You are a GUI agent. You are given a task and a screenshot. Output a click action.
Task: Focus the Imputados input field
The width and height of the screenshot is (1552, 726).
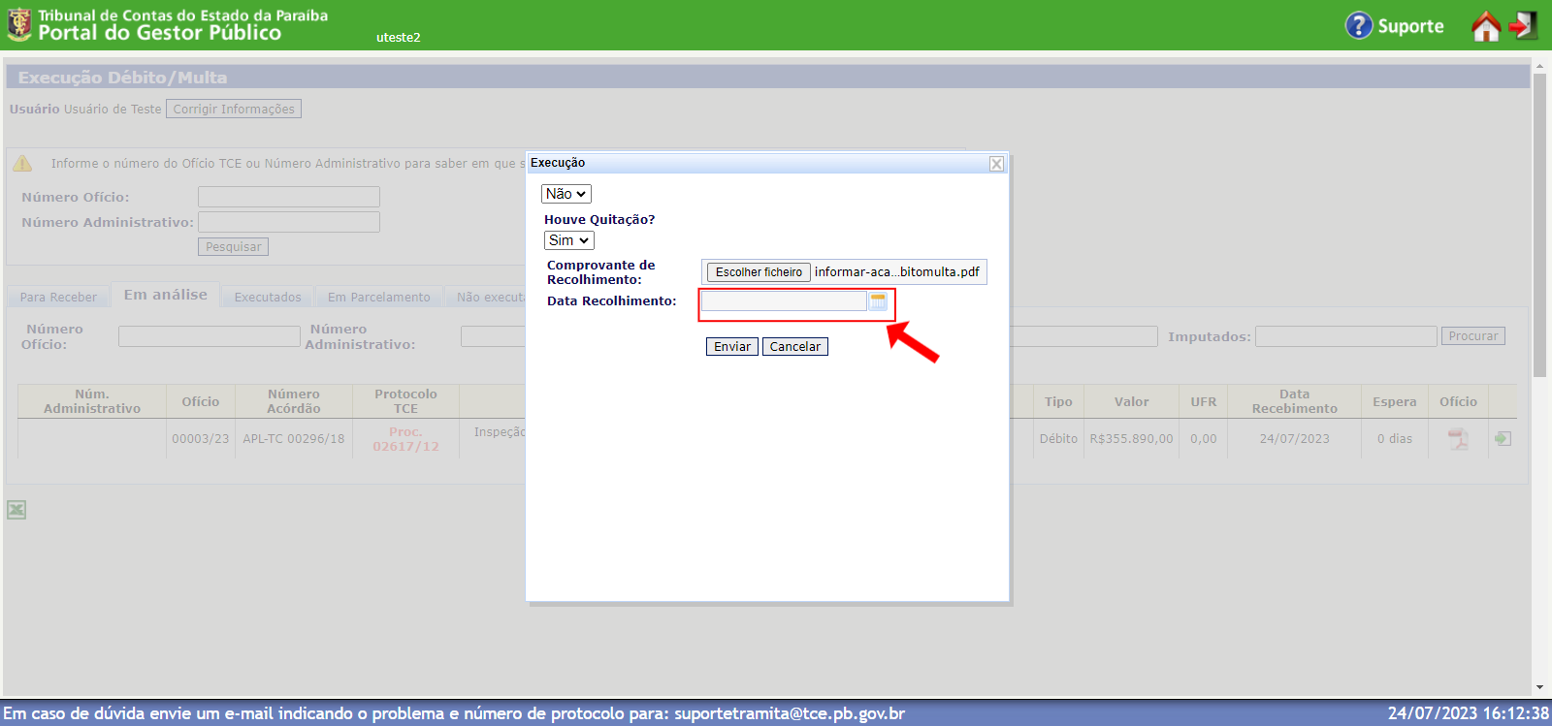[1346, 336]
